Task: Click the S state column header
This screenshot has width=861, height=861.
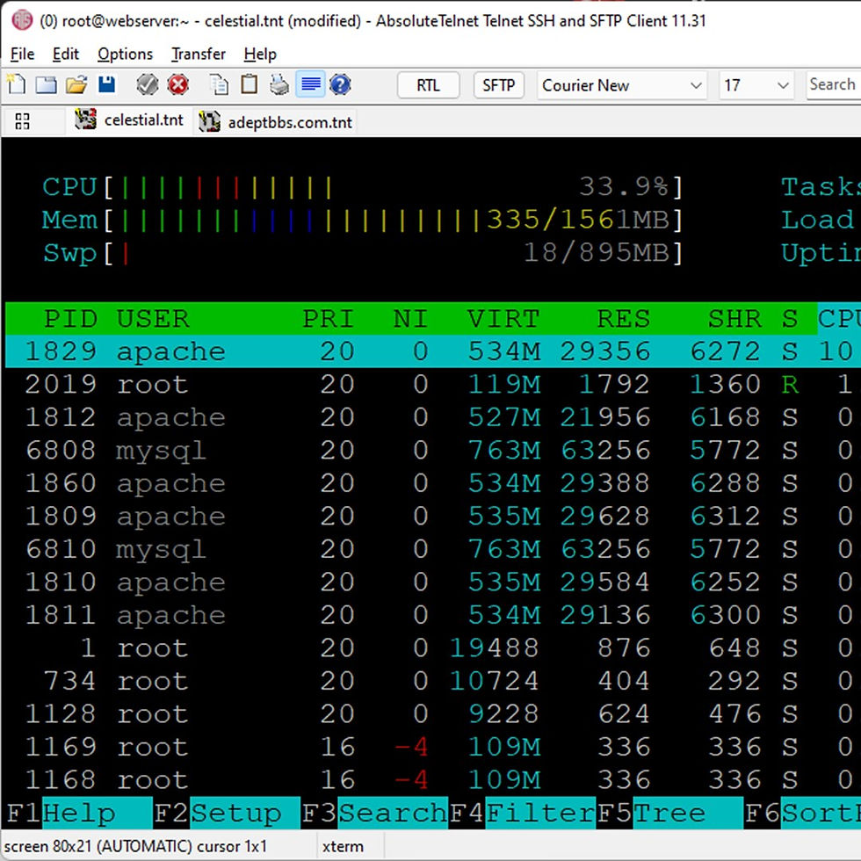Action: (x=790, y=318)
